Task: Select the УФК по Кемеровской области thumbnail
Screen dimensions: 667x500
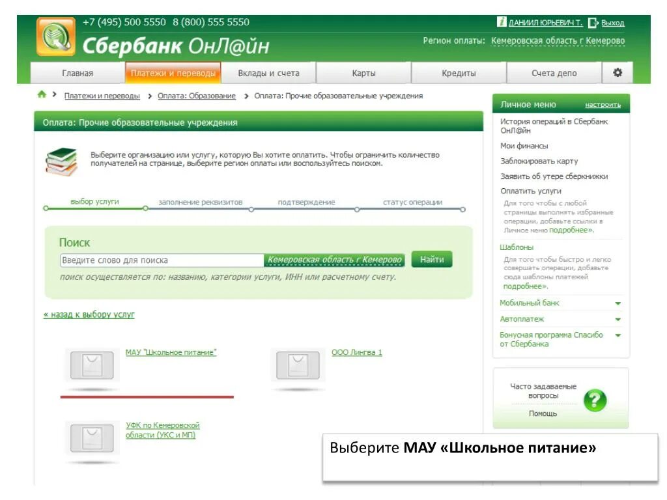Action: [x=92, y=438]
